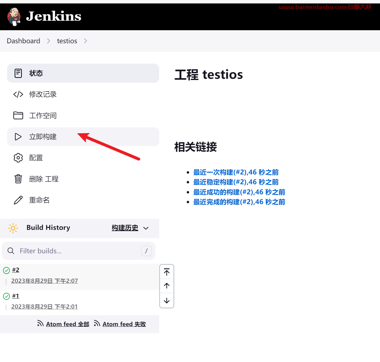Open Atom feed 全部 link

click(x=68, y=324)
